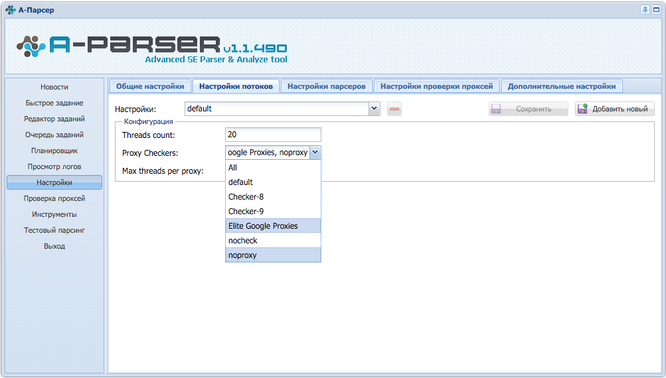Click the Настройки default combo field

coord(277,109)
